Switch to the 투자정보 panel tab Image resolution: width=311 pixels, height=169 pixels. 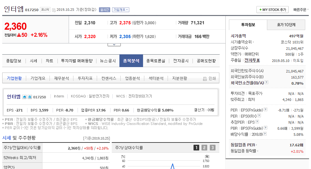point(248,25)
